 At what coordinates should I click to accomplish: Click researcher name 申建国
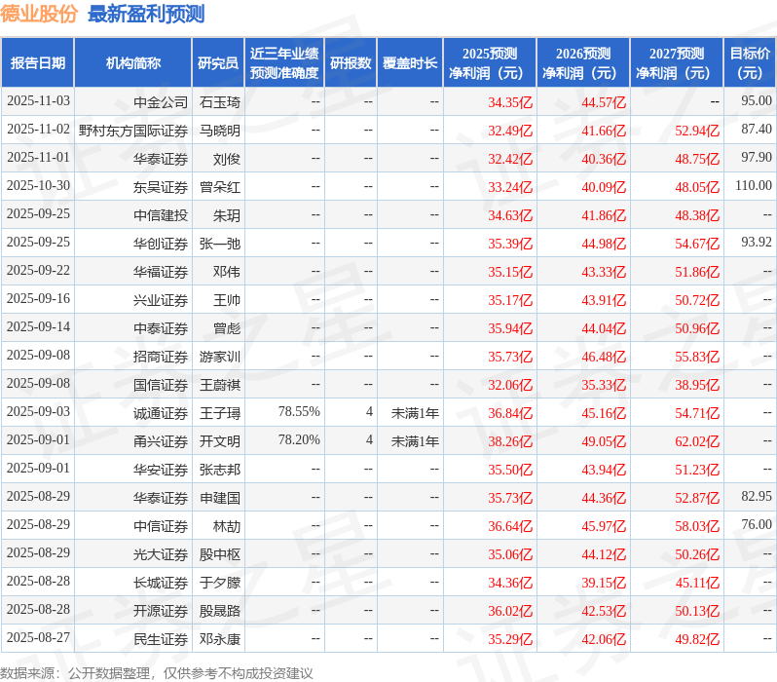click(220, 498)
